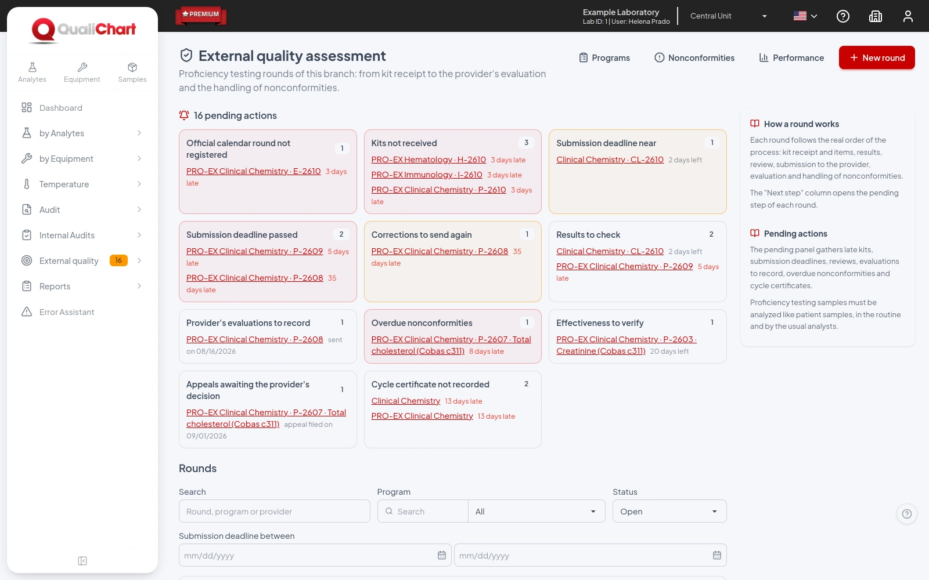Collapse the sidebar with bottom panel icon
The width and height of the screenshot is (929, 580).
click(82, 561)
